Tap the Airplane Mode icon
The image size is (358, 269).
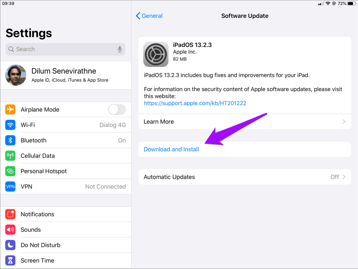click(10, 109)
